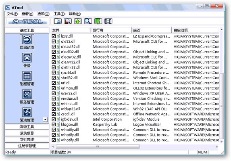This screenshot has width=231, height=161.
Task: Click the vertical scrollbar thumb
Action: (222, 106)
